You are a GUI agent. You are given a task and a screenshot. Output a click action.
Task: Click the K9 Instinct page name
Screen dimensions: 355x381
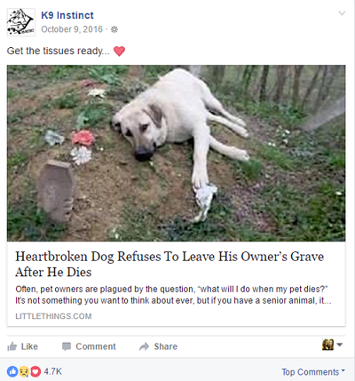click(x=67, y=15)
